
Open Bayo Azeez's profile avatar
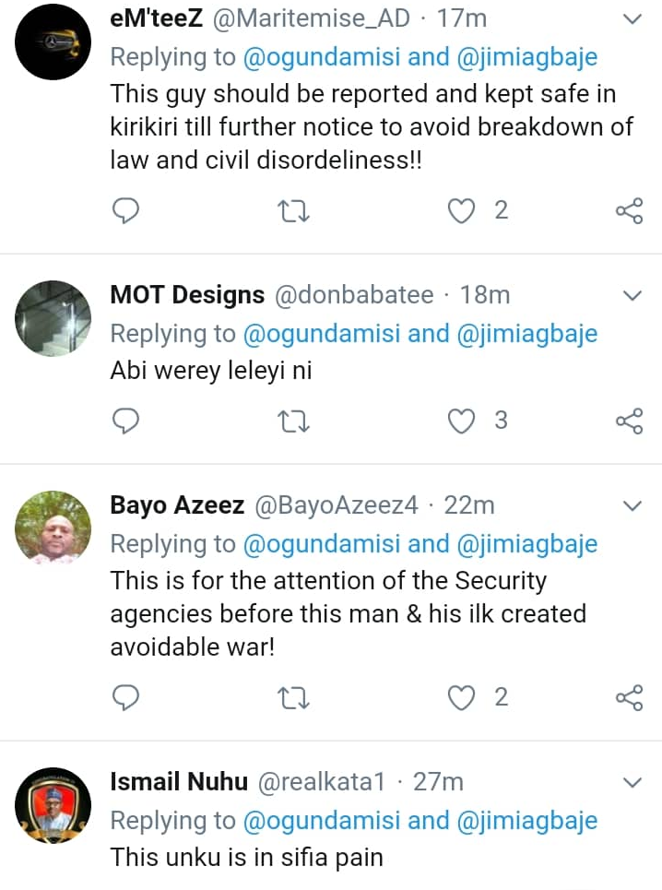(53, 528)
